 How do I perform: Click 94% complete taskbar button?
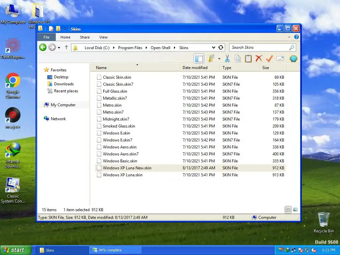[x=115, y=250]
